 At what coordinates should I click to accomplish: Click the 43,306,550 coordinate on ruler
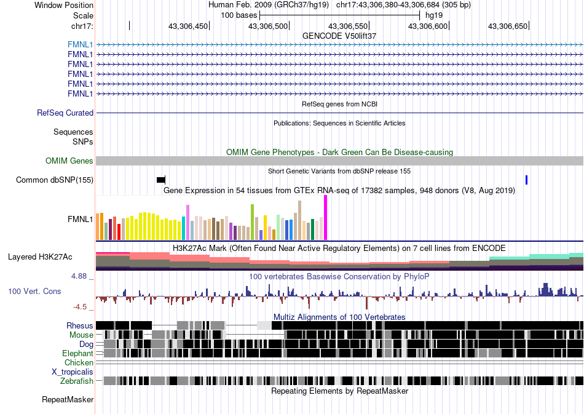(x=348, y=26)
